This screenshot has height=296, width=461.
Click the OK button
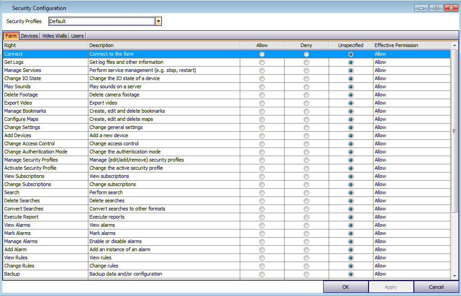pos(346,287)
